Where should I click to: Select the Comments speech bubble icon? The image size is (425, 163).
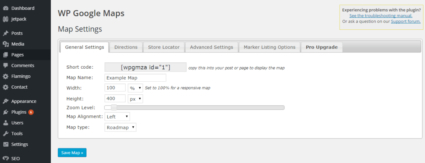click(6, 65)
